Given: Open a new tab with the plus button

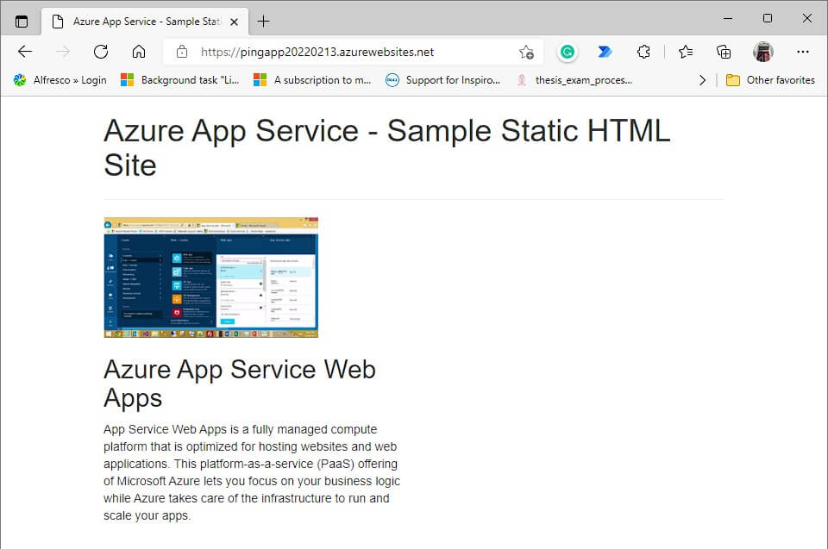Looking at the screenshot, I should pos(264,21).
